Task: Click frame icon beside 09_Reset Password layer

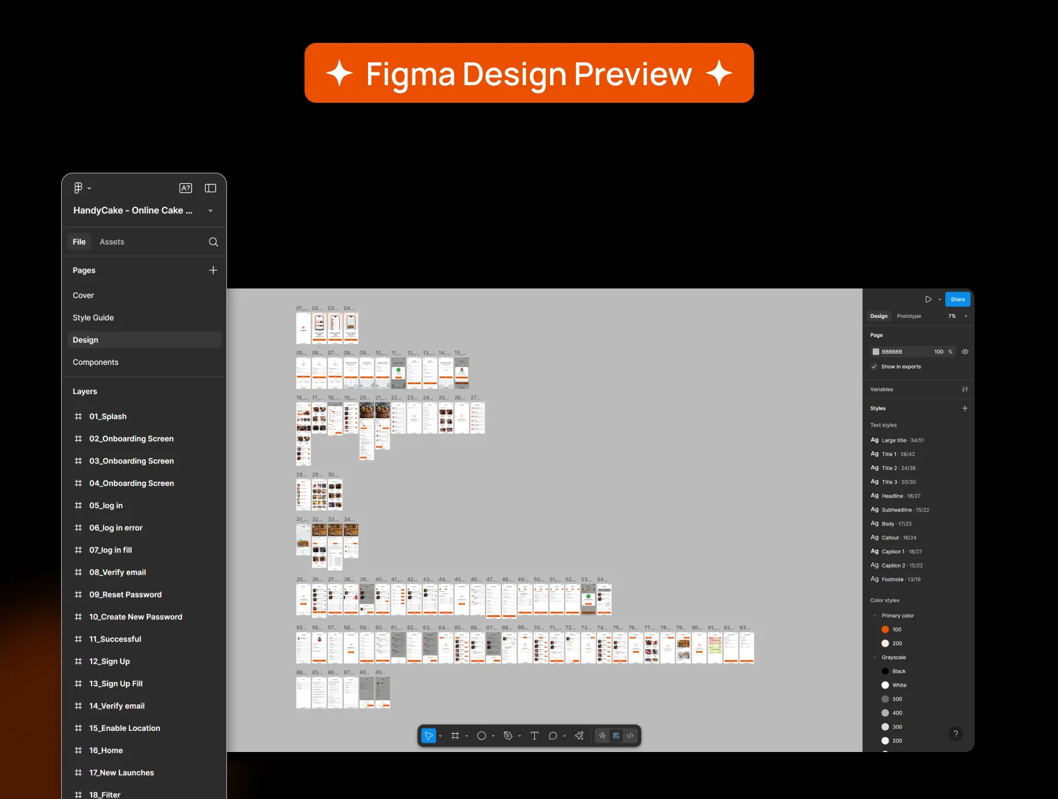Action: (x=78, y=595)
